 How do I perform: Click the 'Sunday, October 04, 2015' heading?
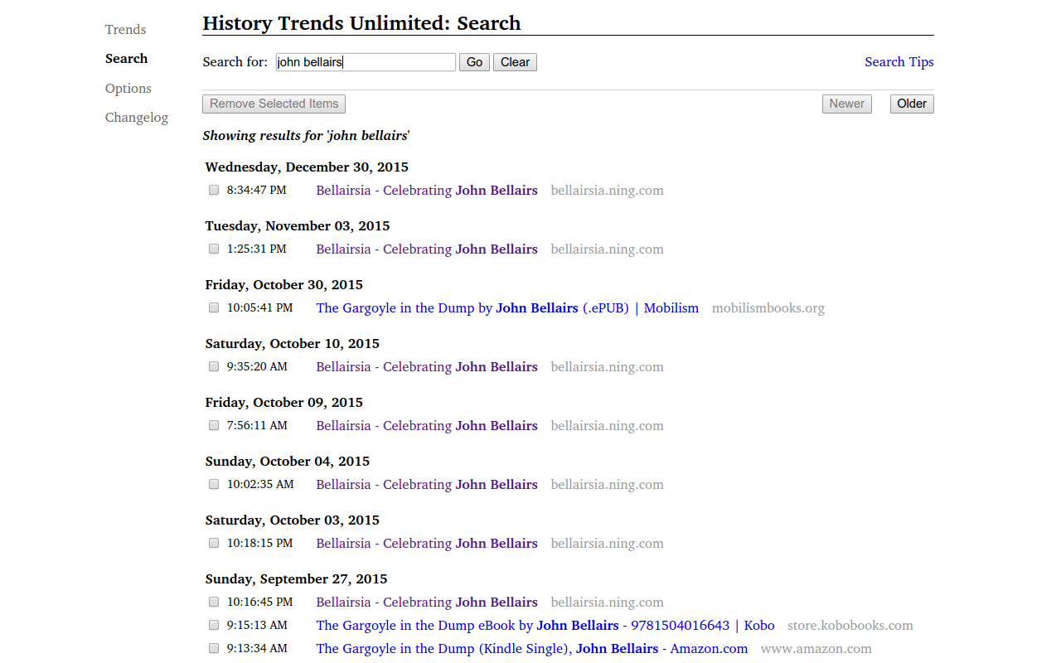(288, 462)
